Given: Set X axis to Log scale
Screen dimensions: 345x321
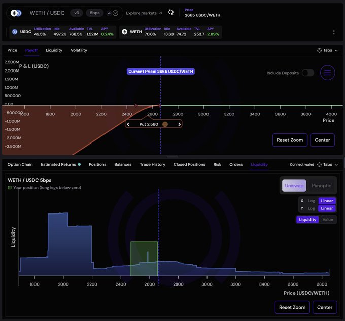Looking at the screenshot, I should point(311,201).
